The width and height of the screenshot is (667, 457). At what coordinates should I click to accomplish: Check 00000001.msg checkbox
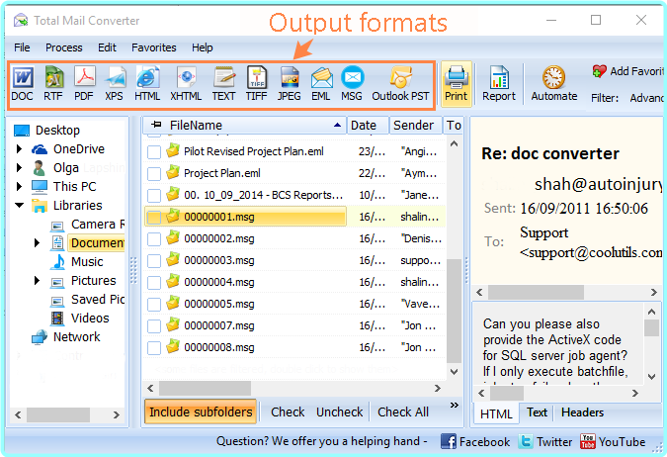click(x=153, y=218)
